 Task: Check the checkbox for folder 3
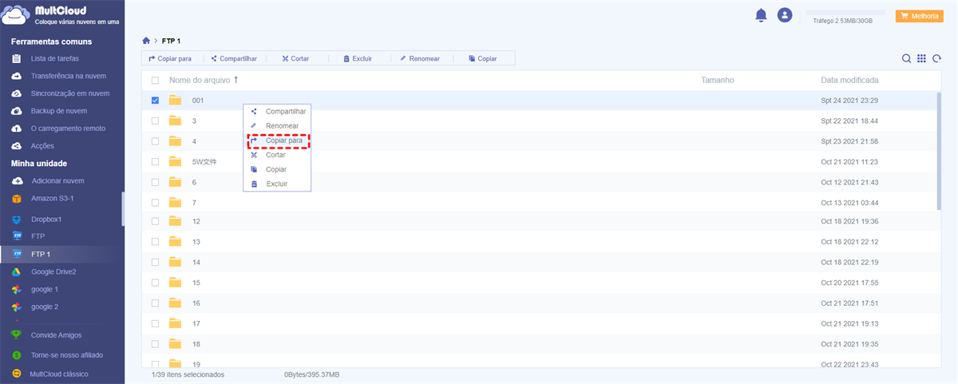pyautogui.click(x=155, y=121)
